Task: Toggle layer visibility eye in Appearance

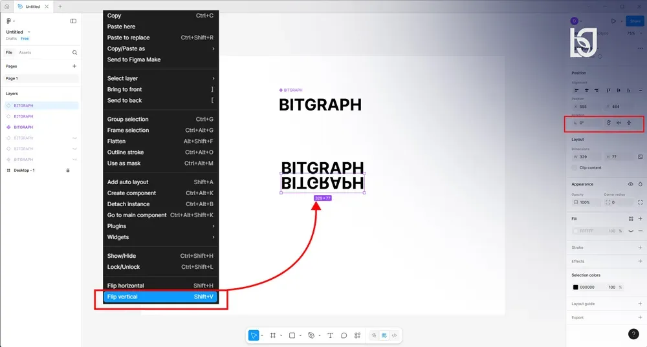Action: [x=630, y=184]
